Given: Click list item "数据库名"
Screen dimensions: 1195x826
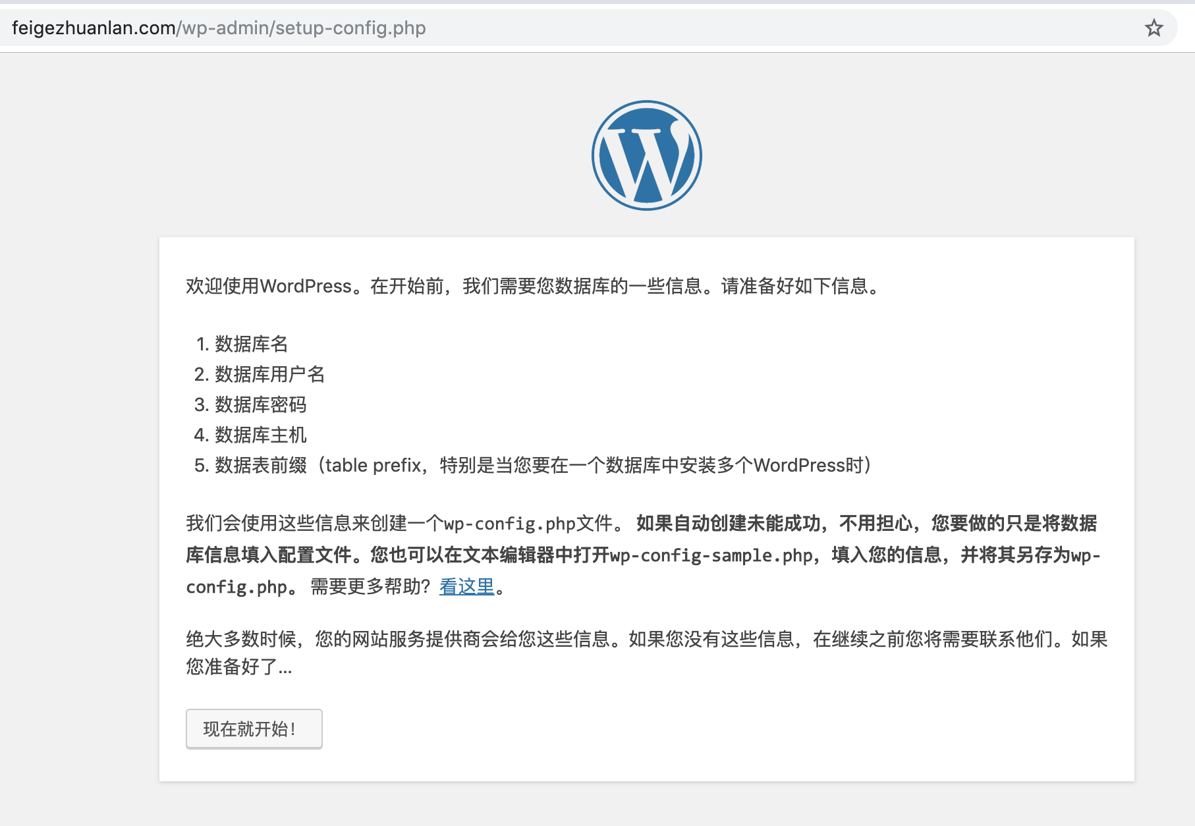Looking at the screenshot, I should [251, 344].
